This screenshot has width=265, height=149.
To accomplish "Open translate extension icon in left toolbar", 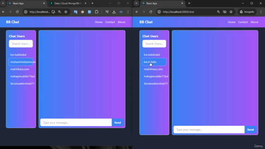I will click(x=75, y=12).
